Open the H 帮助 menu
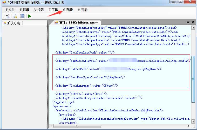The image size is (197, 130). point(83,10)
